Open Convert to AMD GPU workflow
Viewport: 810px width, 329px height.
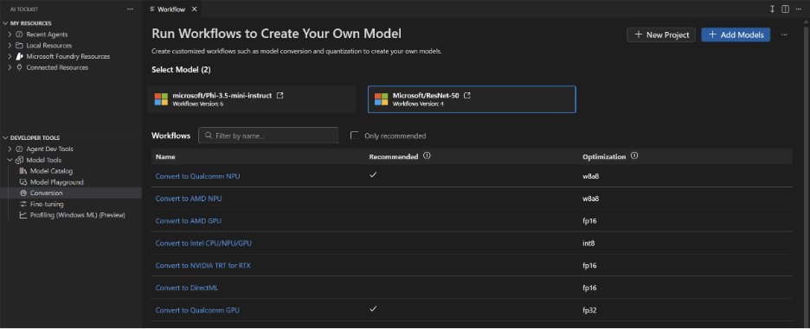[188, 221]
